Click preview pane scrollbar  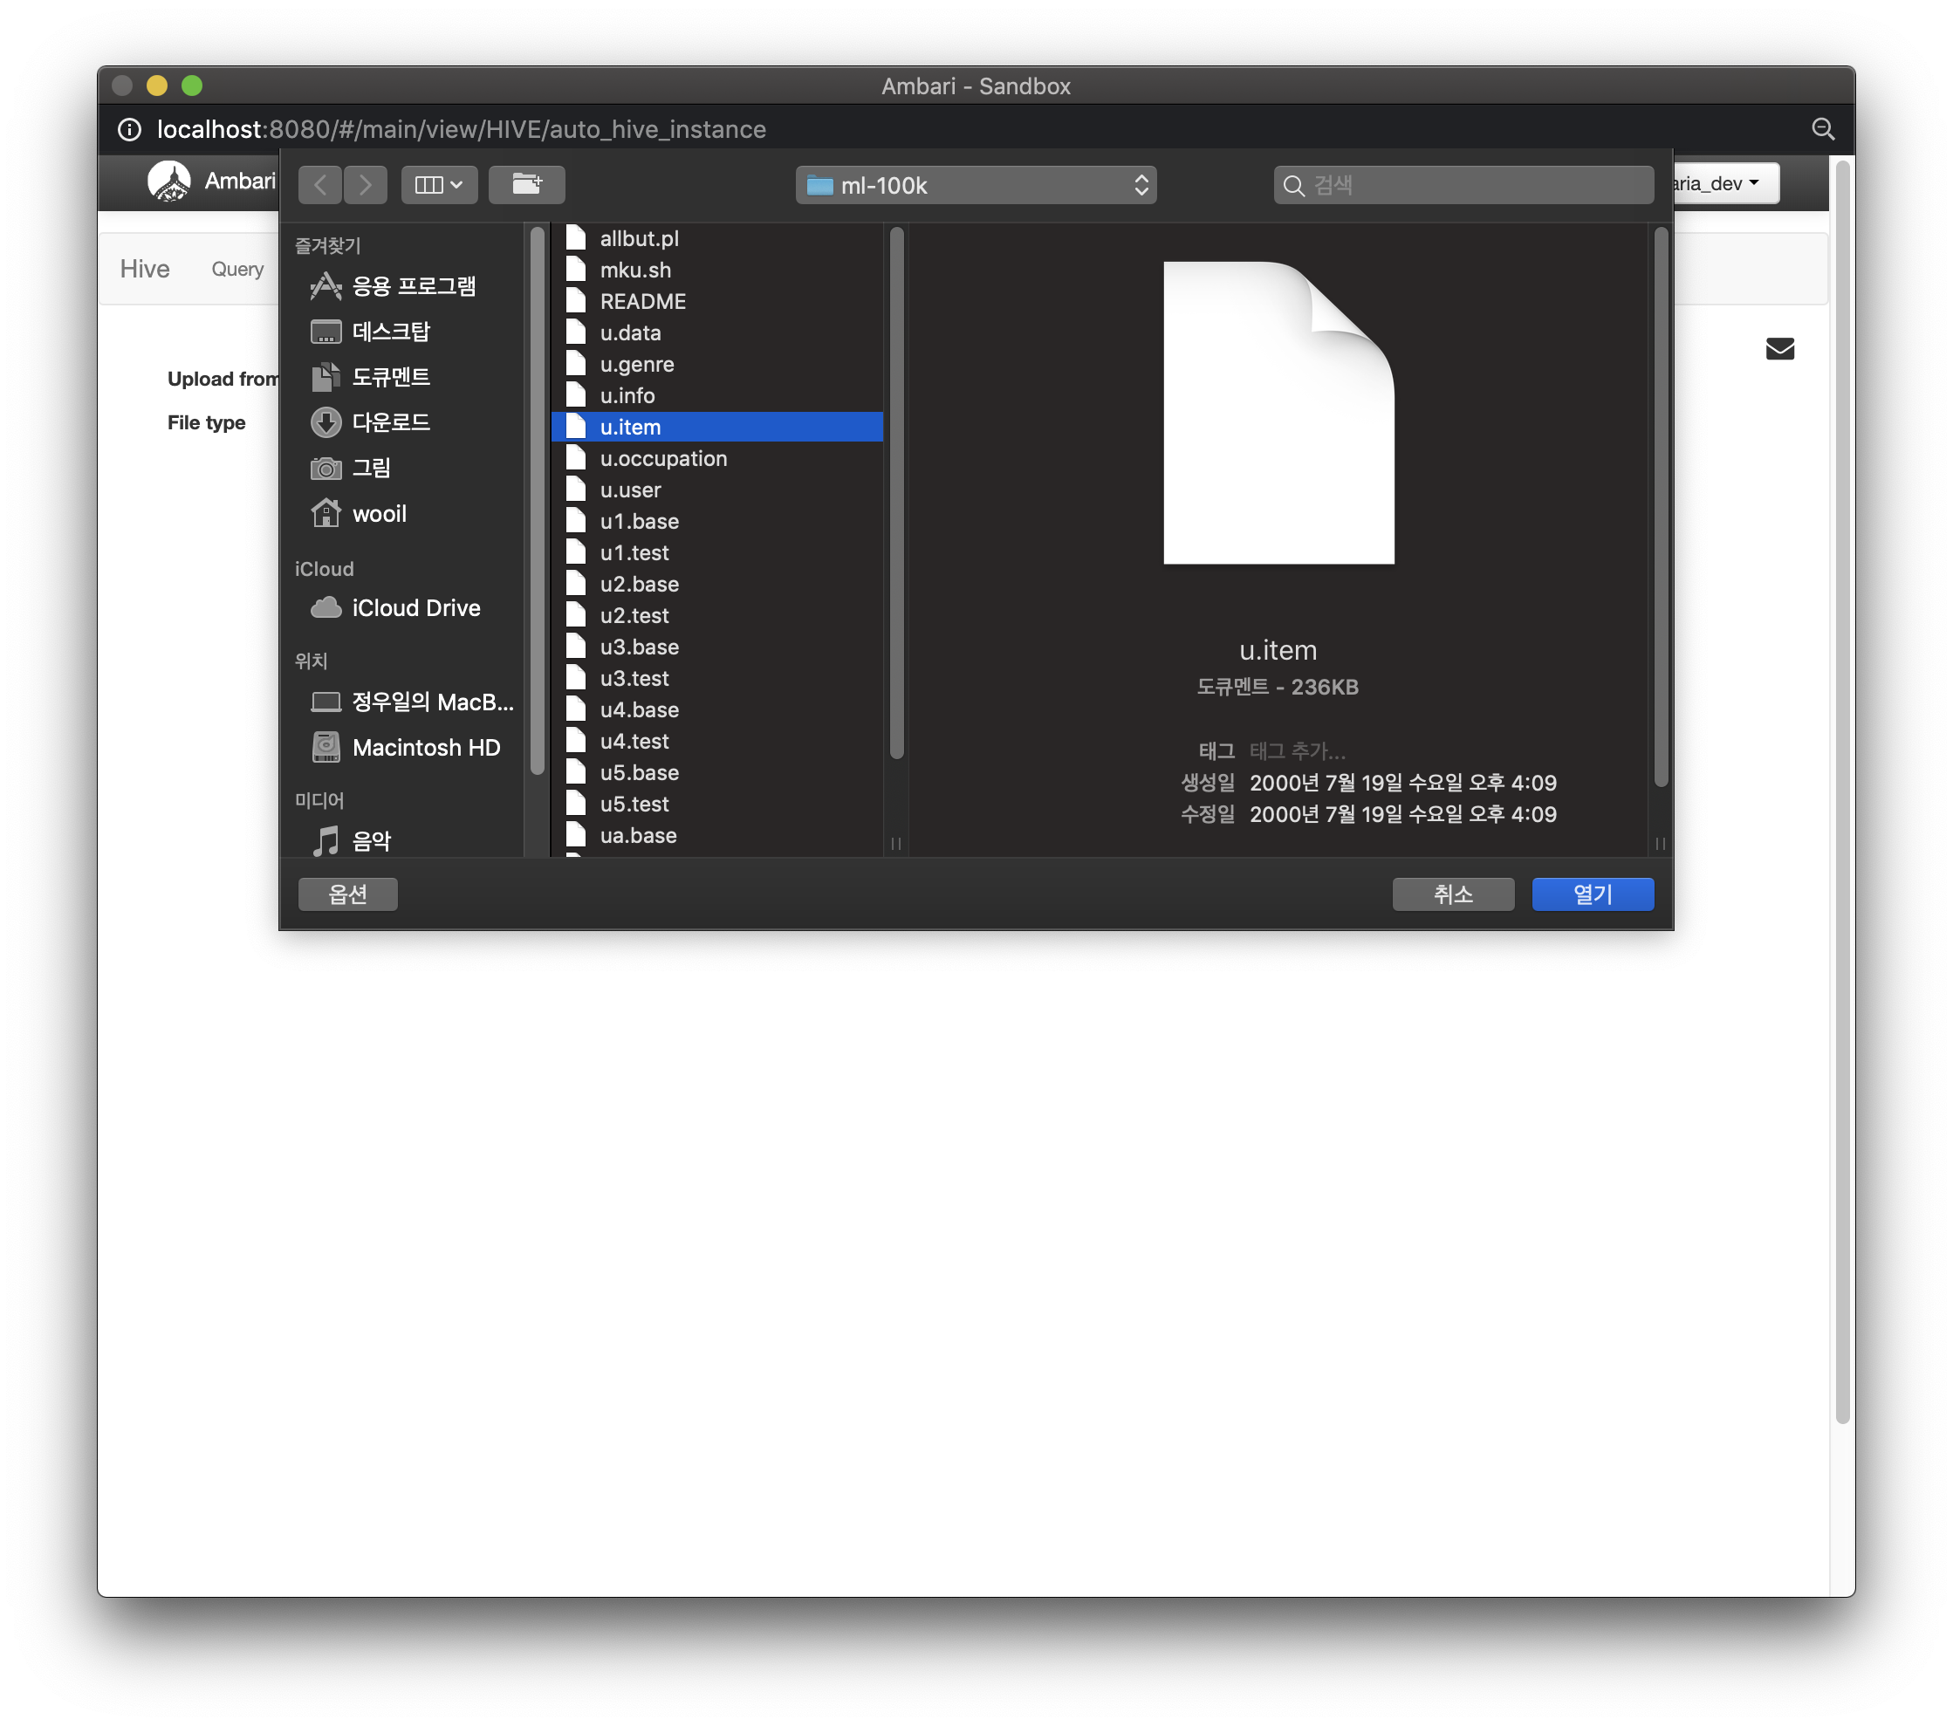pos(1661,507)
